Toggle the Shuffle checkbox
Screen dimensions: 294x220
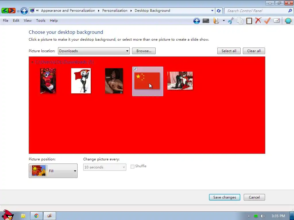132,166
